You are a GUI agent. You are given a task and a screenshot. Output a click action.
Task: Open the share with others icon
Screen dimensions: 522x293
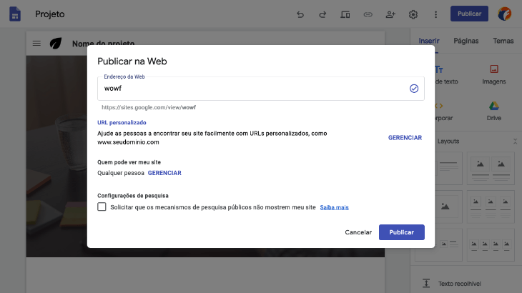click(390, 14)
